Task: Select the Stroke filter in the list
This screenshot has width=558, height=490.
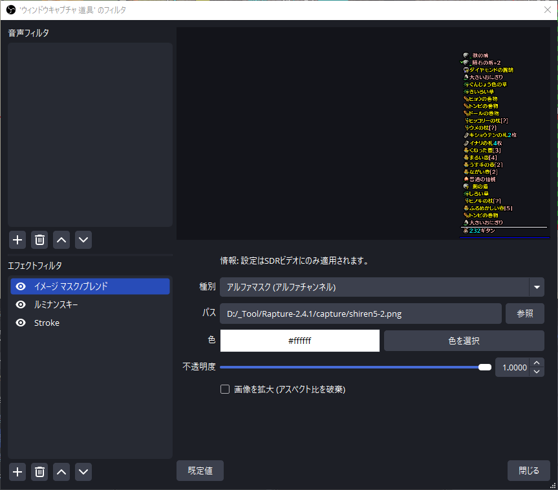Action: [47, 323]
